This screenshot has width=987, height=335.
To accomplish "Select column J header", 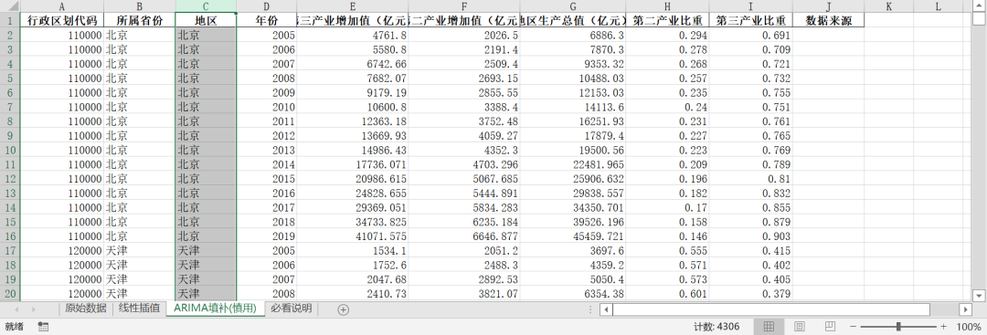I will (828, 5).
